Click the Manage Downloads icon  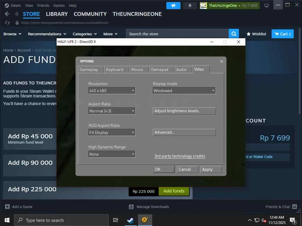[x=131, y=207]
